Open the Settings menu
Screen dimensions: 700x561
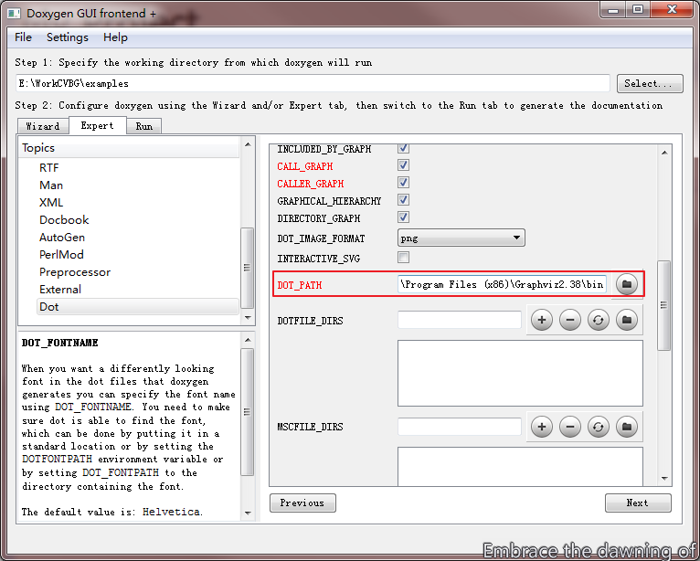pyautogui.click(x=68, y=37)
